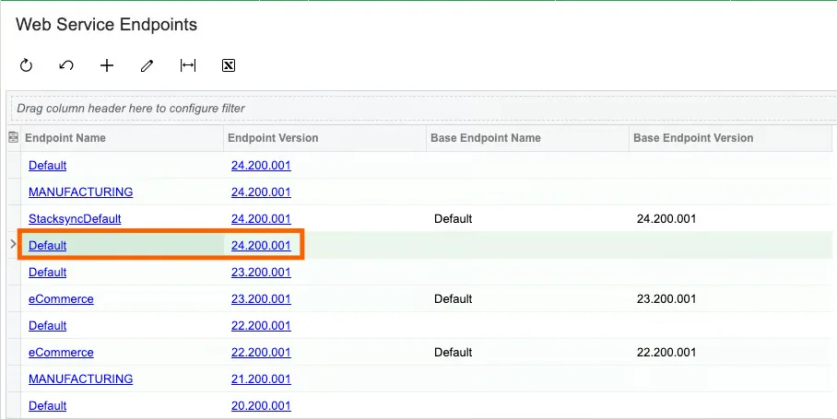
Task: Open the MANUFACTURING link in the 21.200.001 row
Action: click(x=80, y=378)
